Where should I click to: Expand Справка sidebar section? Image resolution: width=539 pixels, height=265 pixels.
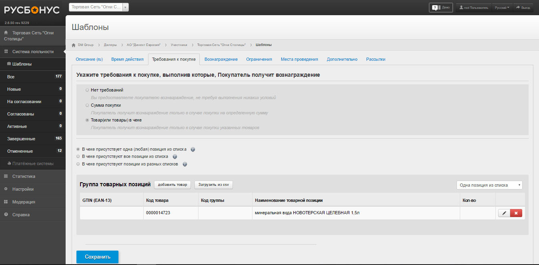(32, 215)
